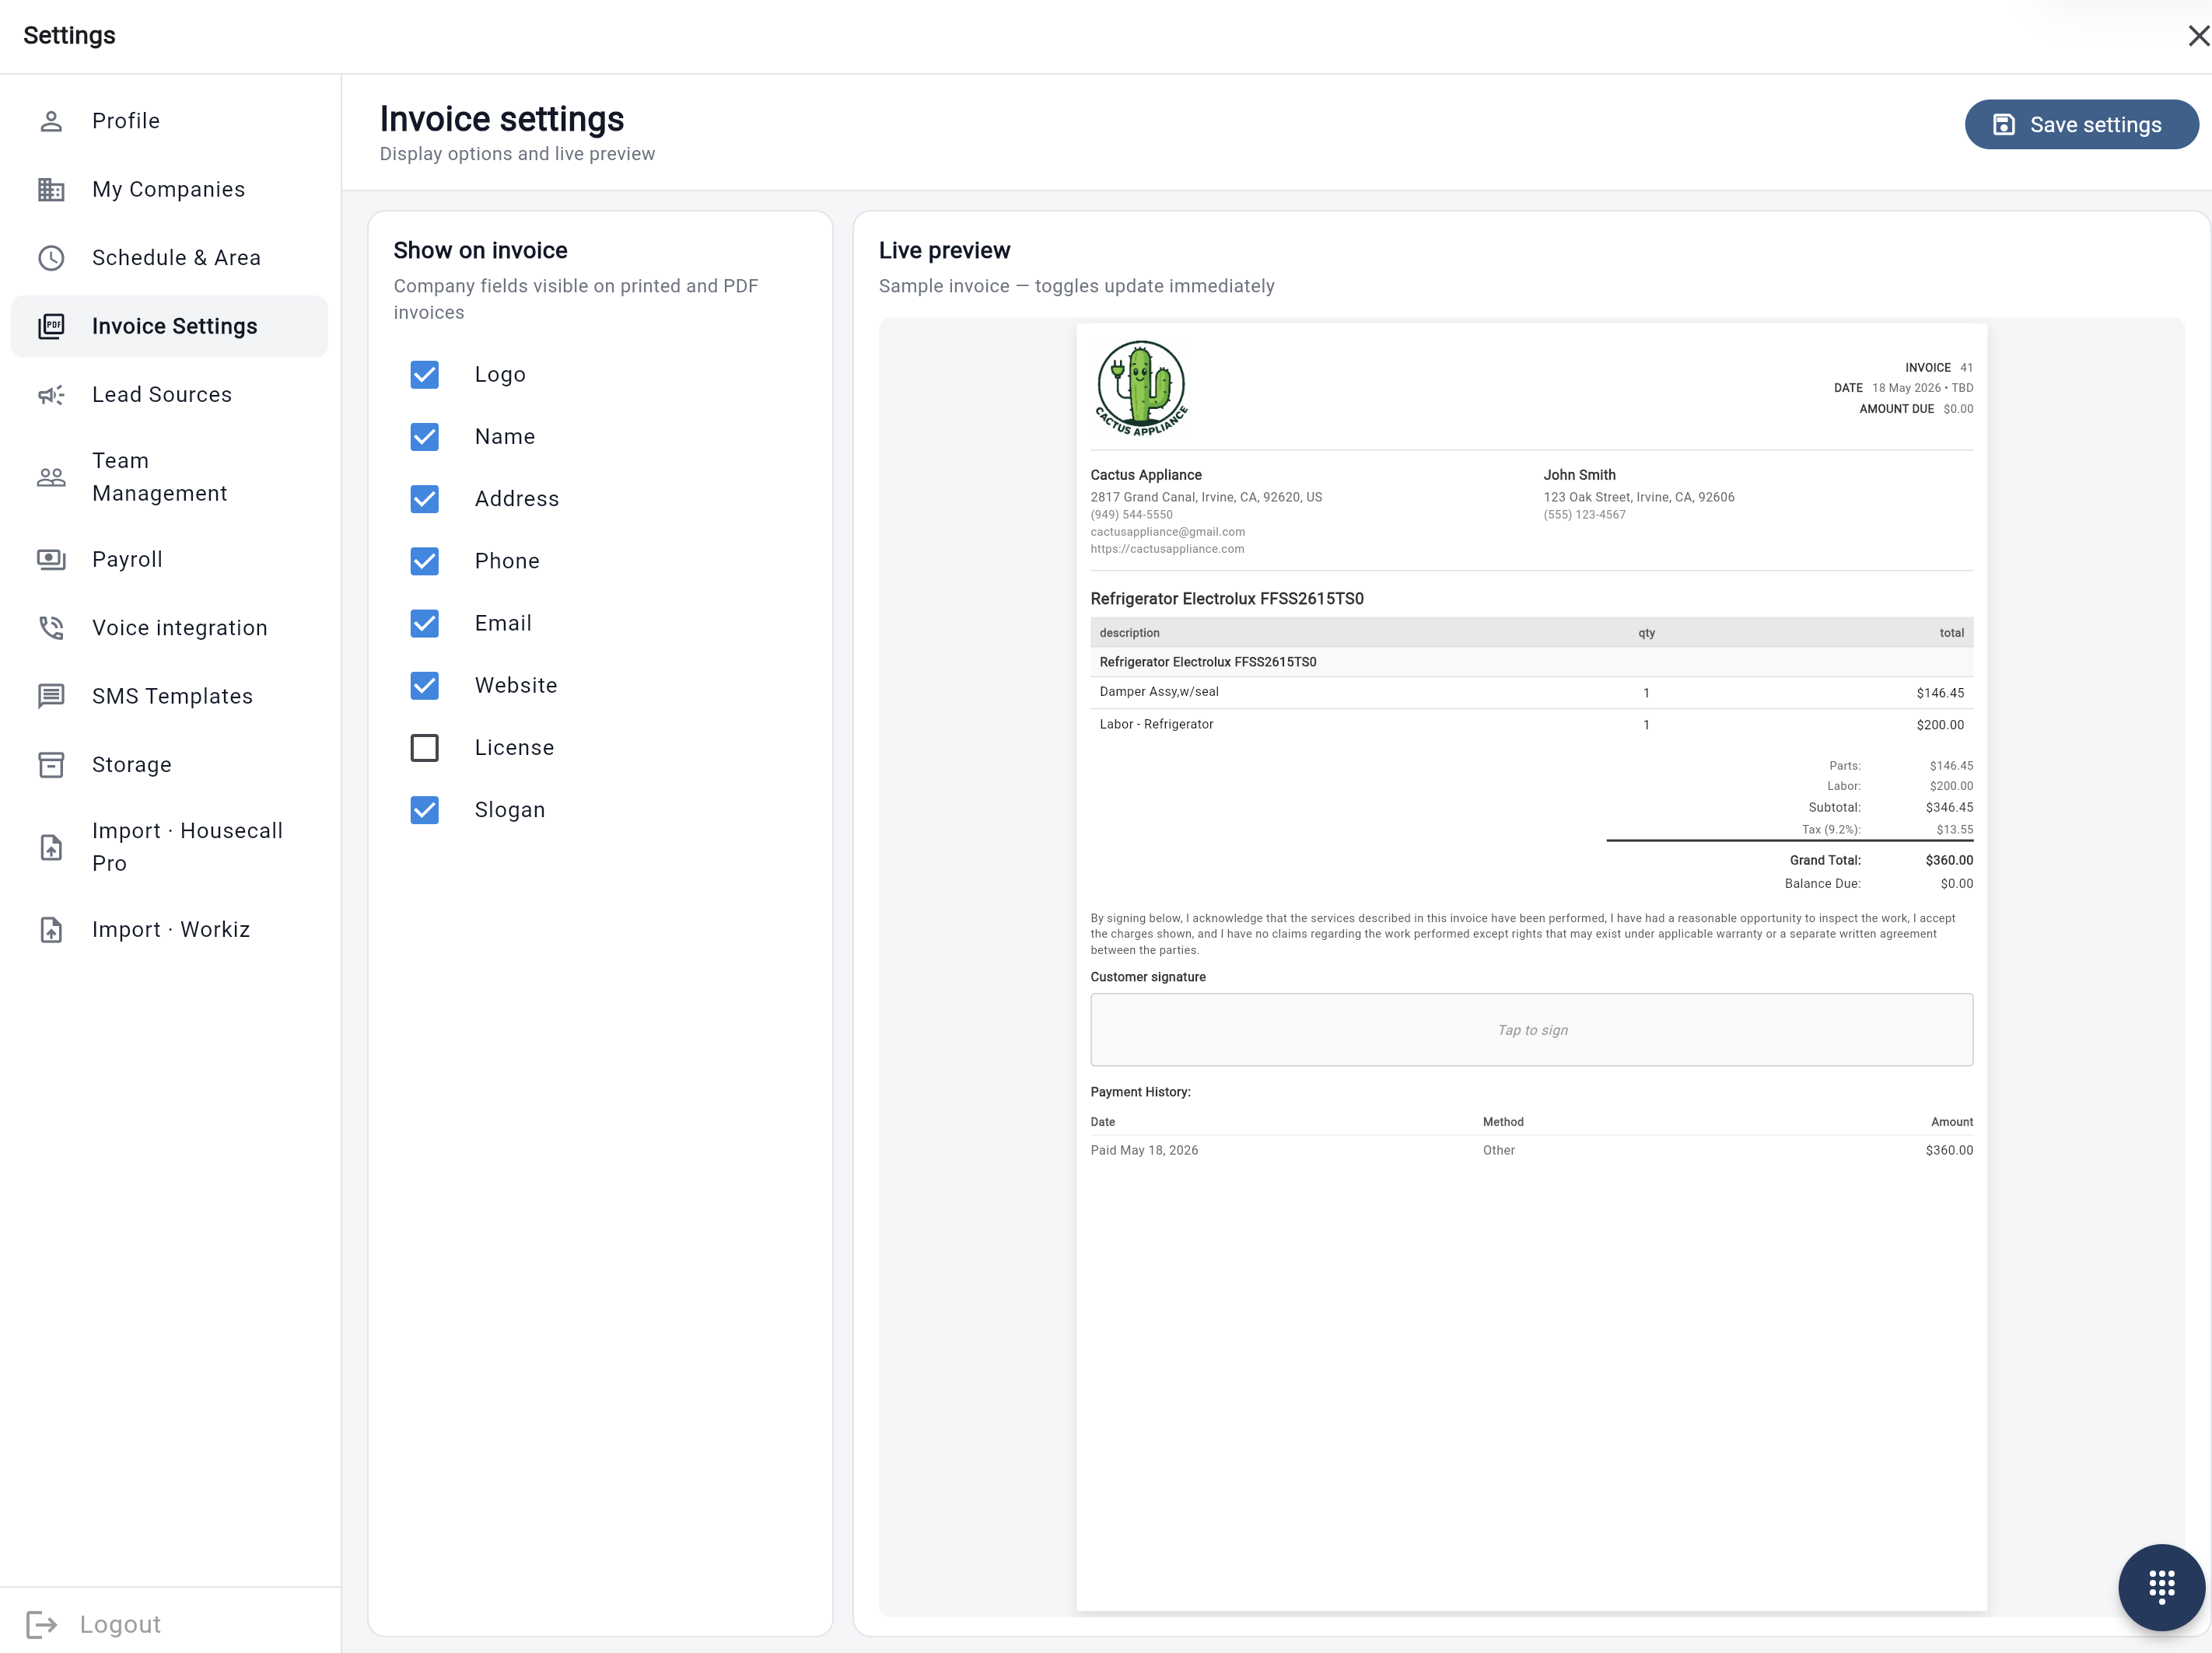This screenshot has height=1653, width=2212.
Task: Click the Slogan label text
Action: [510, 810]
